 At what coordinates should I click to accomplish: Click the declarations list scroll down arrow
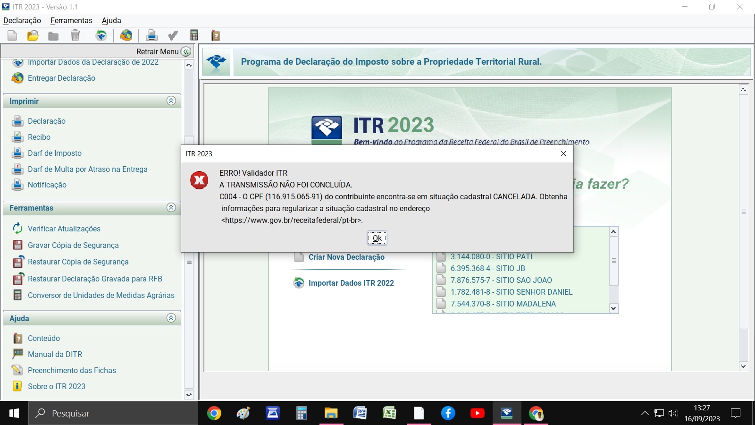(613, 308)
